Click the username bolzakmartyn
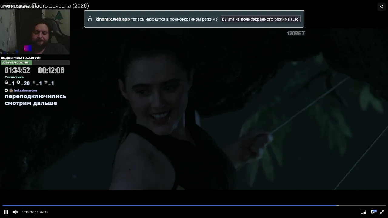 [25, 91]
